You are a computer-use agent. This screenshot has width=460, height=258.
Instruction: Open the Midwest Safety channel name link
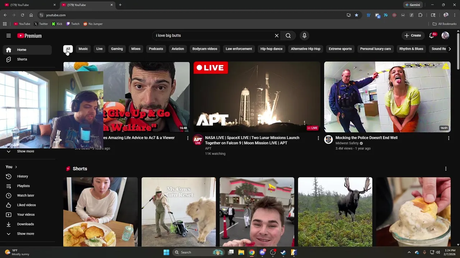click(x=347, y=143)
